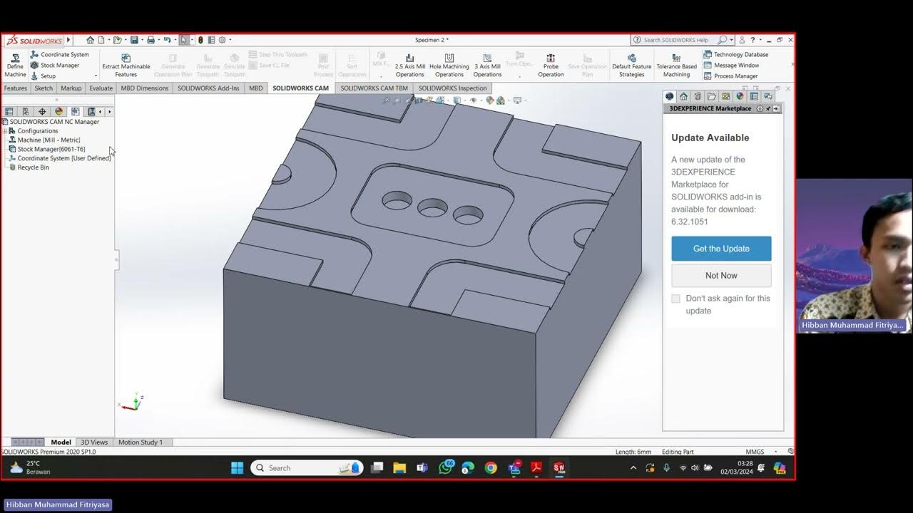Open the SOLIDWORKS CAM feature tree tab icon
Screen dimensions: 913x513
coord(75,111)
